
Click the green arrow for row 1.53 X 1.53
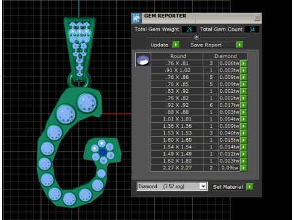coord(244,133)
